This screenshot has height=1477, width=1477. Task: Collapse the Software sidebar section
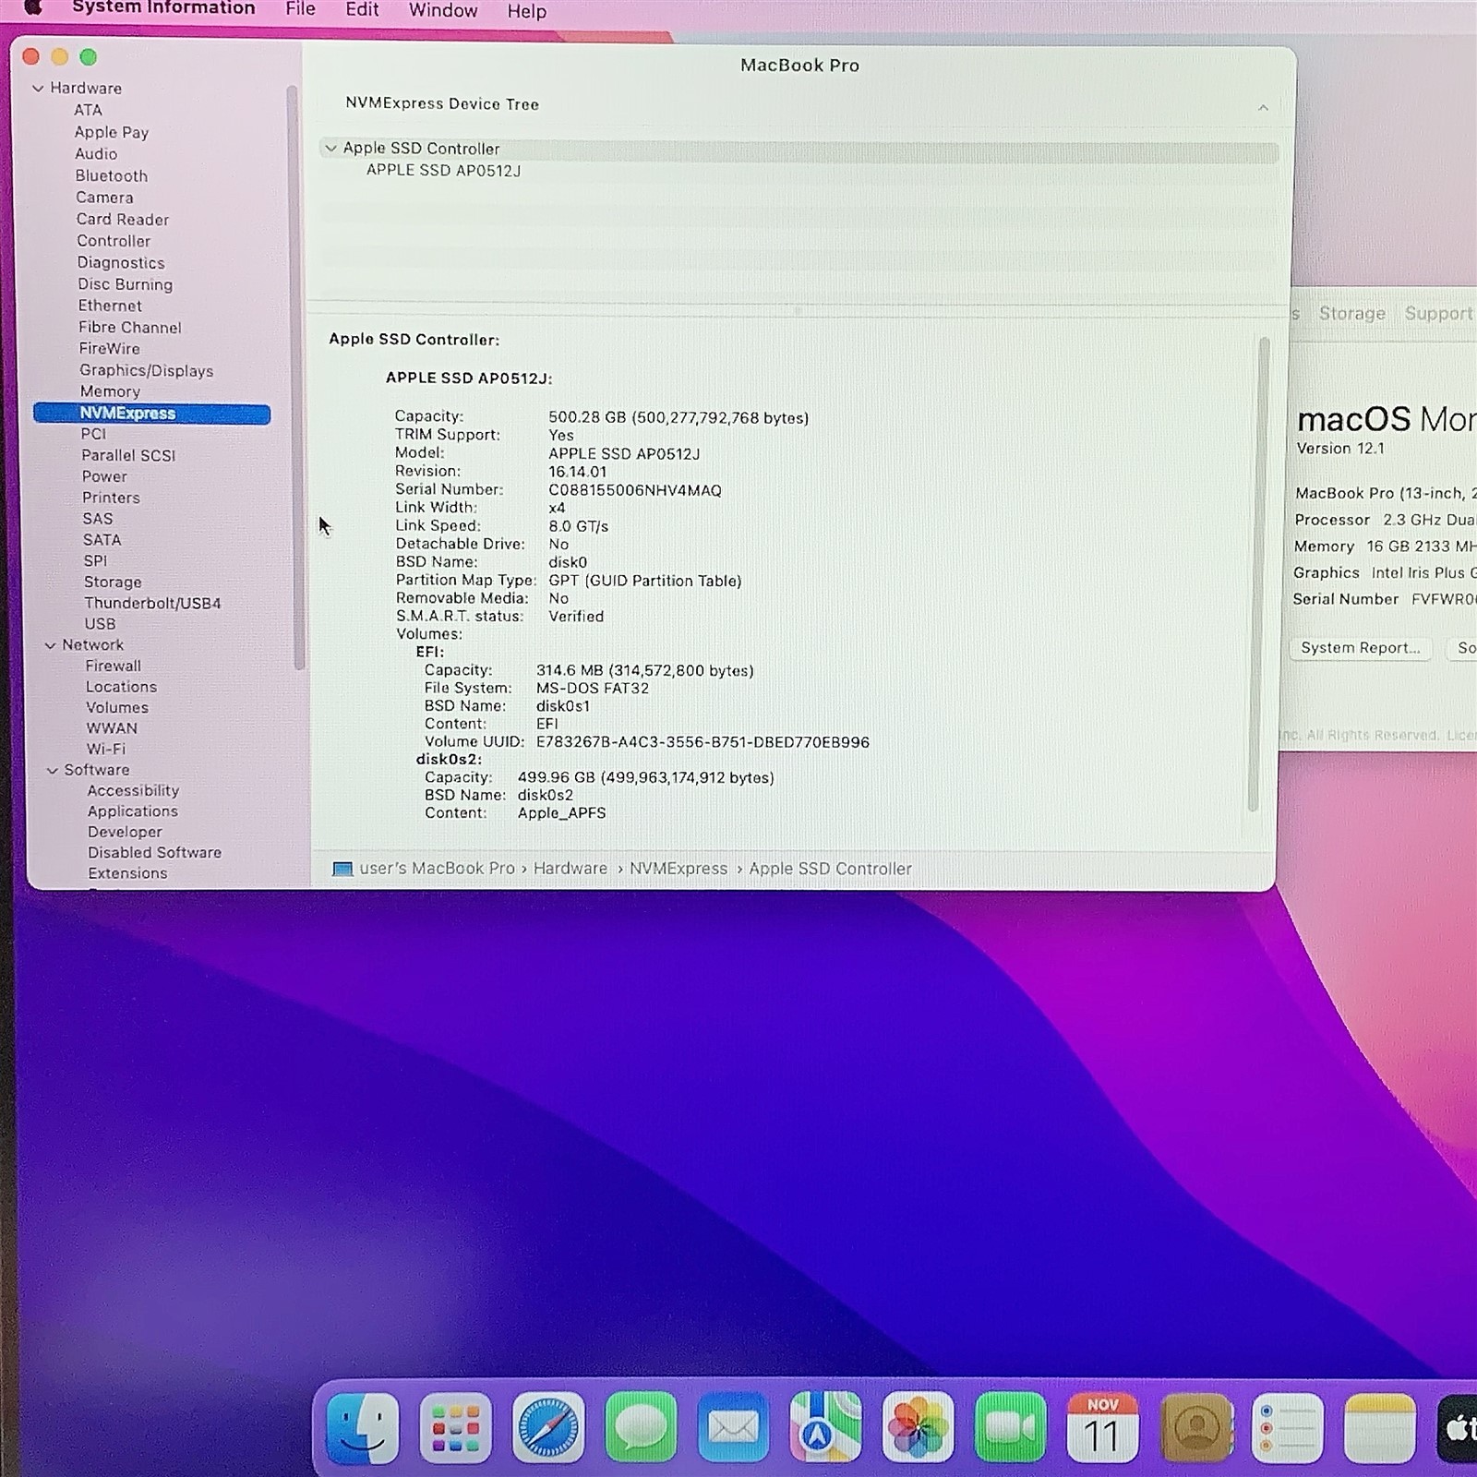click(x=52, y=770)
